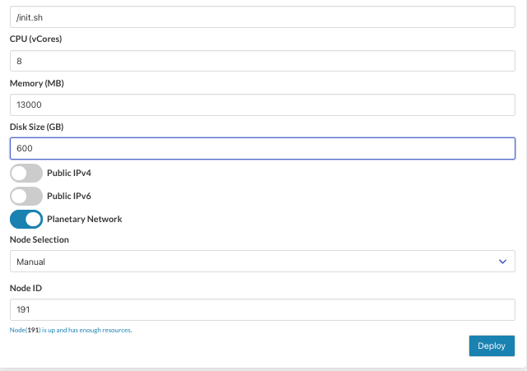527x371 pixels.
Task: Click the 'Public IPv6' label text
Action: pos(69,196)
